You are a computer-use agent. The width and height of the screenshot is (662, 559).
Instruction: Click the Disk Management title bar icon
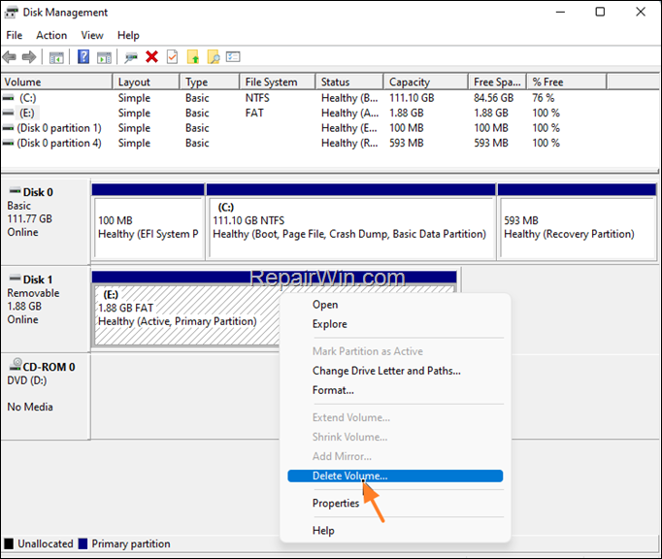point(12,13)
